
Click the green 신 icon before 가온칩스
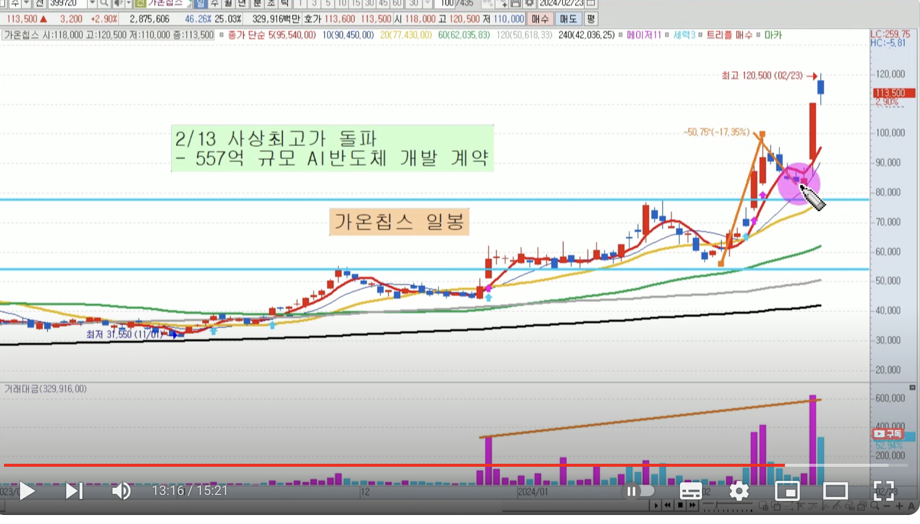click(x=141, y=4)
